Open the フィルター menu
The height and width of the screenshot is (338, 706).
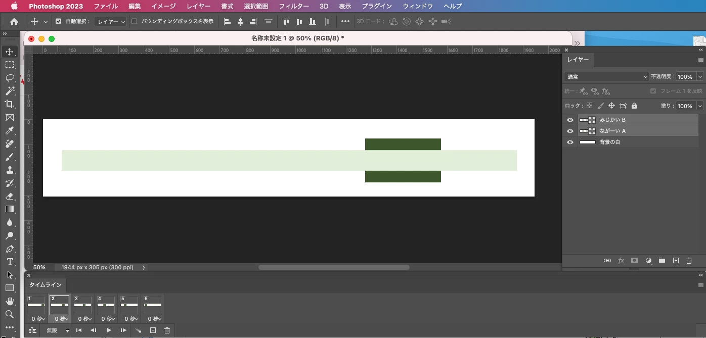[294, 6]
